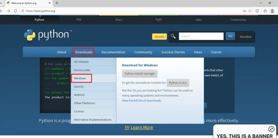The width and height of the screenshot is (278, 138).
Task: Click the Python install manager button
Action: [x=140, y=74]
